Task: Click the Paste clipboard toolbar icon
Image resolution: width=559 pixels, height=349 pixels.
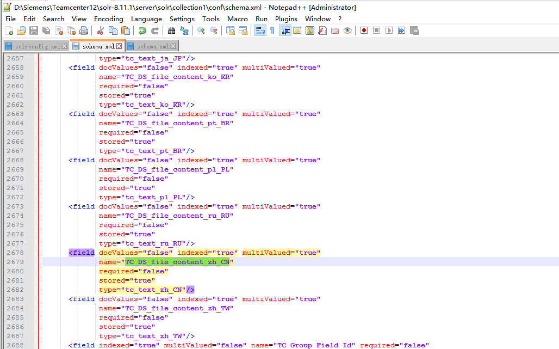Action: coord(126,30)
